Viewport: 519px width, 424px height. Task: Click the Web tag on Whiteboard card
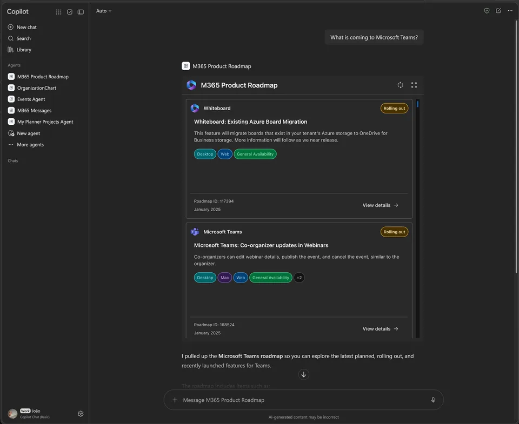click(x=225, y=154)
